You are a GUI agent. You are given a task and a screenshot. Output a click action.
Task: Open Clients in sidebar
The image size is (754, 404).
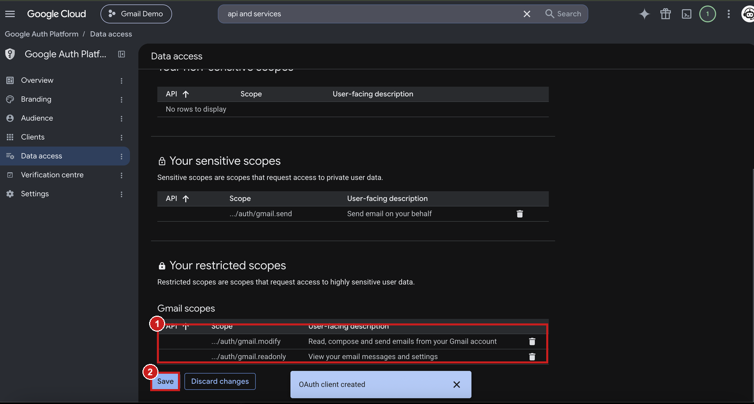[33, 137]
